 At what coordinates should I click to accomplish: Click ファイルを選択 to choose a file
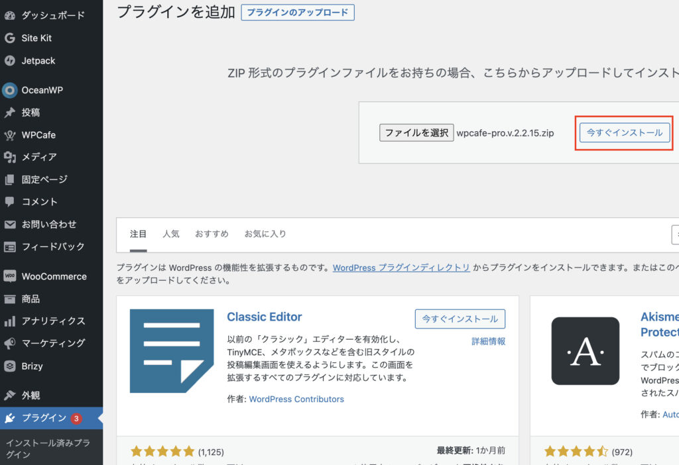click(416, 132)
